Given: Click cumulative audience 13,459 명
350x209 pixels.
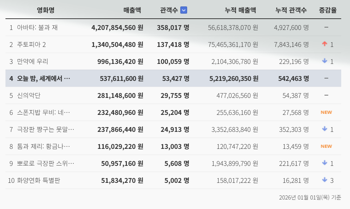Looking at the screenshot, I should tap(296, 146).
